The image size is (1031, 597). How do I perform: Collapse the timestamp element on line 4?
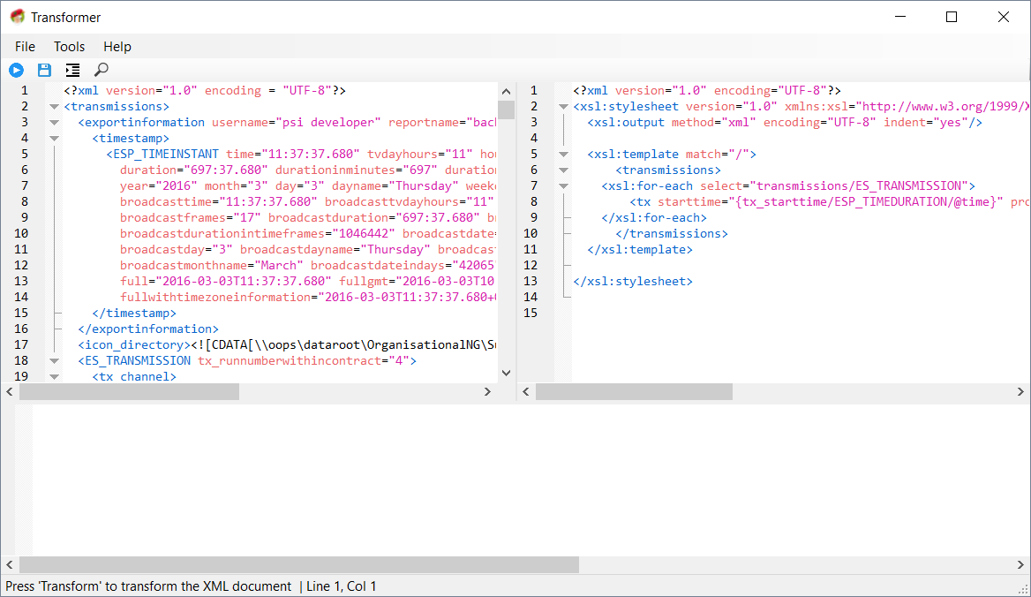pos(54,138)
